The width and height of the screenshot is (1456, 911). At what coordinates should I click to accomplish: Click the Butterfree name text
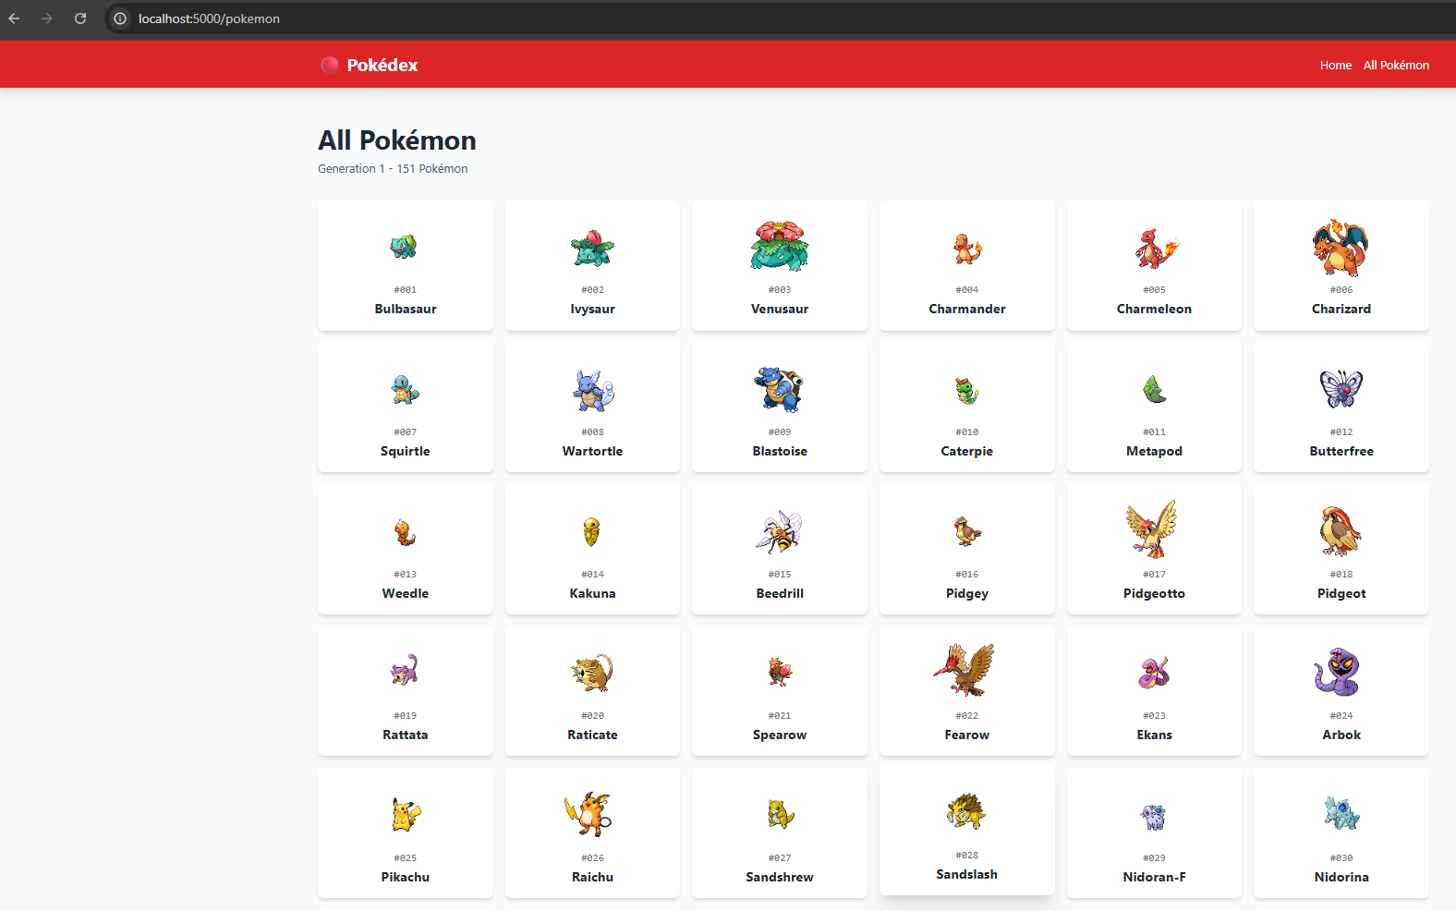coord(1341,451)
